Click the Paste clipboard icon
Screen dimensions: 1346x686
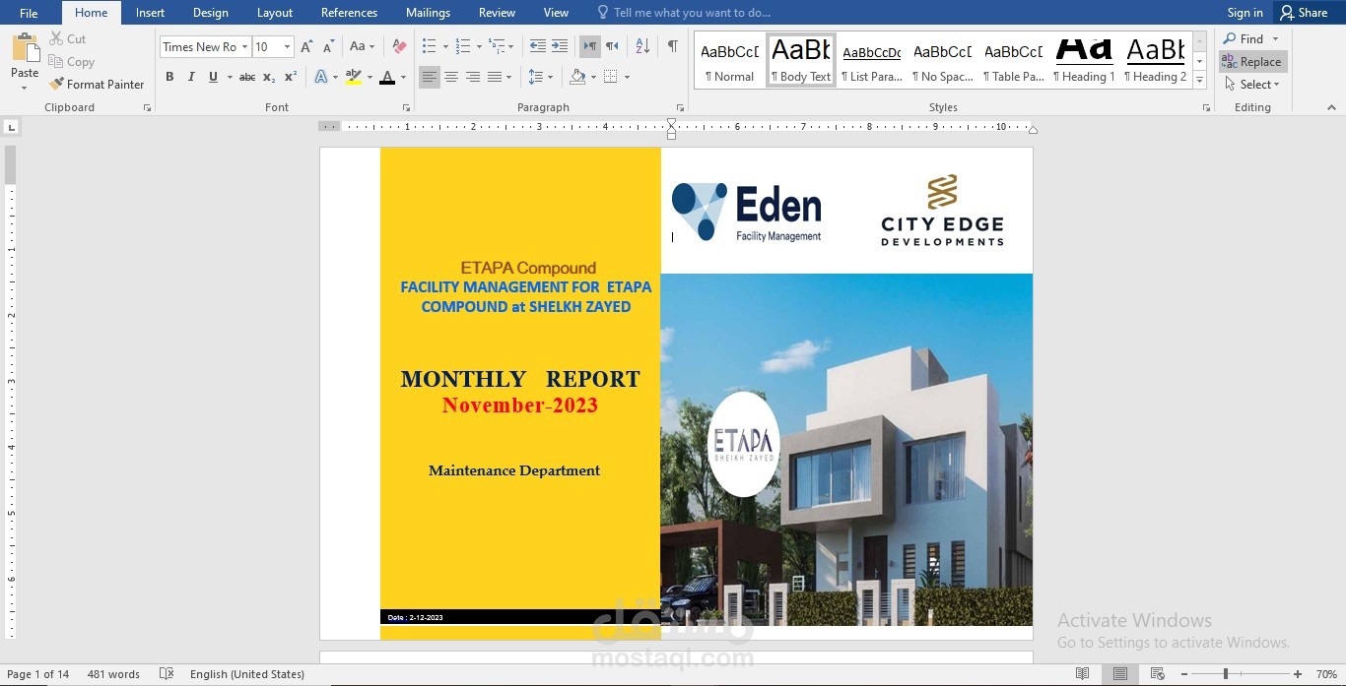(x=25, y=49)
